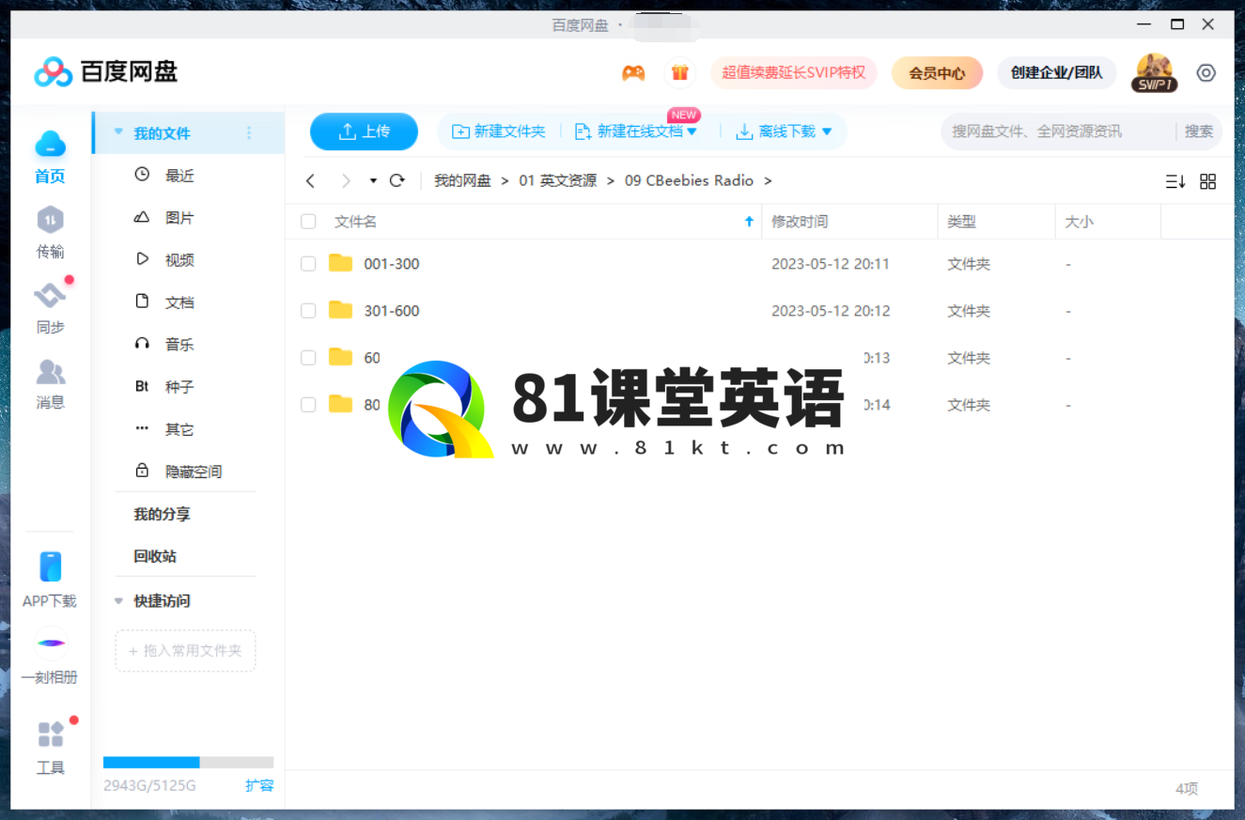Open the sort order icon
This screenshot has width=1245, height=820.
[1175, 181]
